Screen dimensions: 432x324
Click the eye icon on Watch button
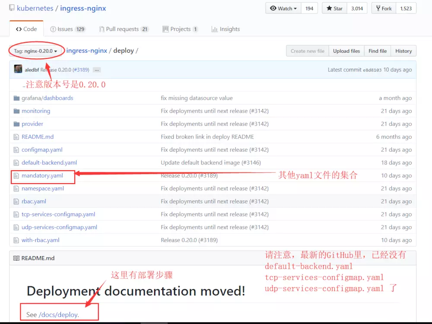[x=273, y=8]
